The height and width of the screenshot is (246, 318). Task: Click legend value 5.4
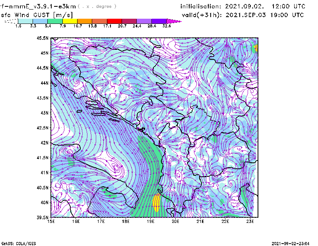click(48, 26)
